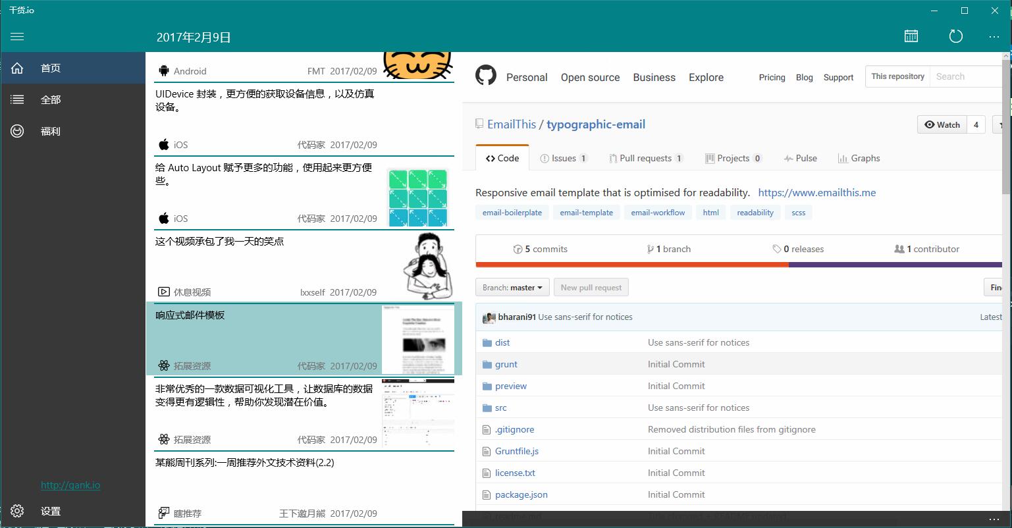Open the Blog link
Image resolution: width=1012 pixels, height=528 pixels.
804,77
